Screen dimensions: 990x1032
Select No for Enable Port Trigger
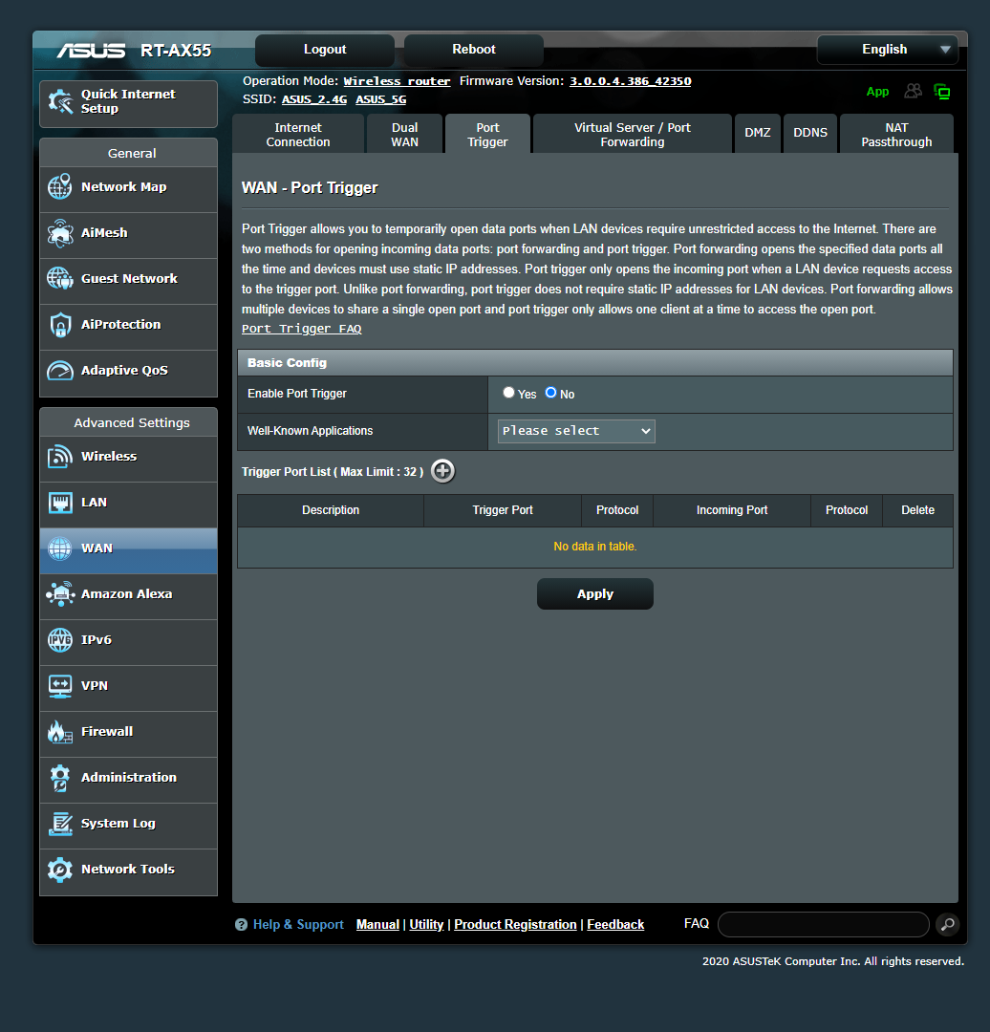551,393
